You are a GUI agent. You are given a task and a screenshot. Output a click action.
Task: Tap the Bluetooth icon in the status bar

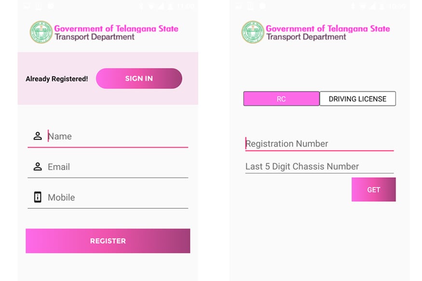140,6
